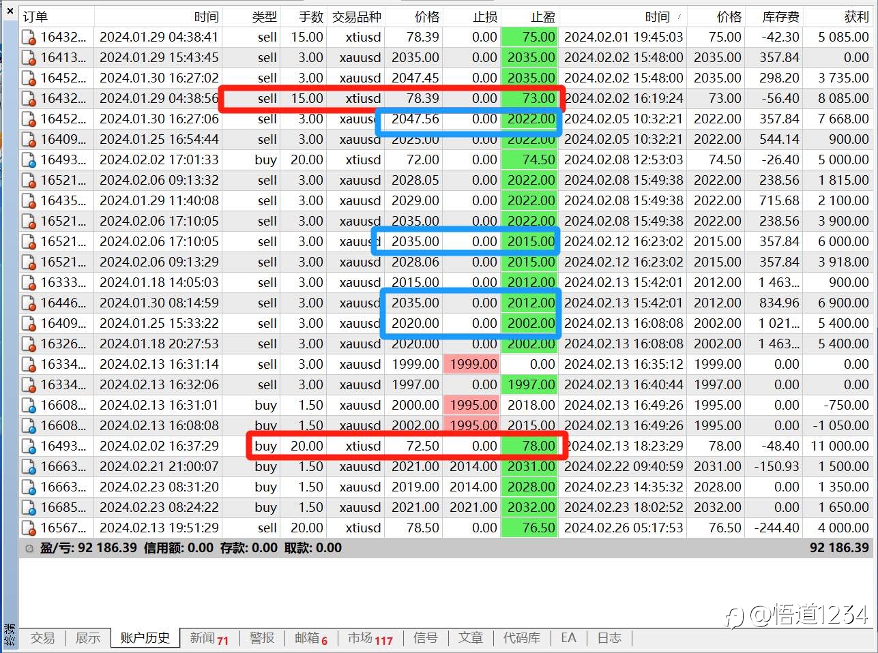This screenshot has height=653, width=878.
Task: Sort by the 库存费 column header
Action: [x=774, y=17]
